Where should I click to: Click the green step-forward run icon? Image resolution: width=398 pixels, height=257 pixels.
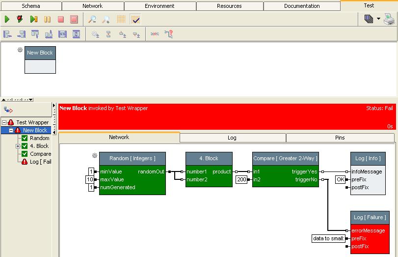coord(34,20)
